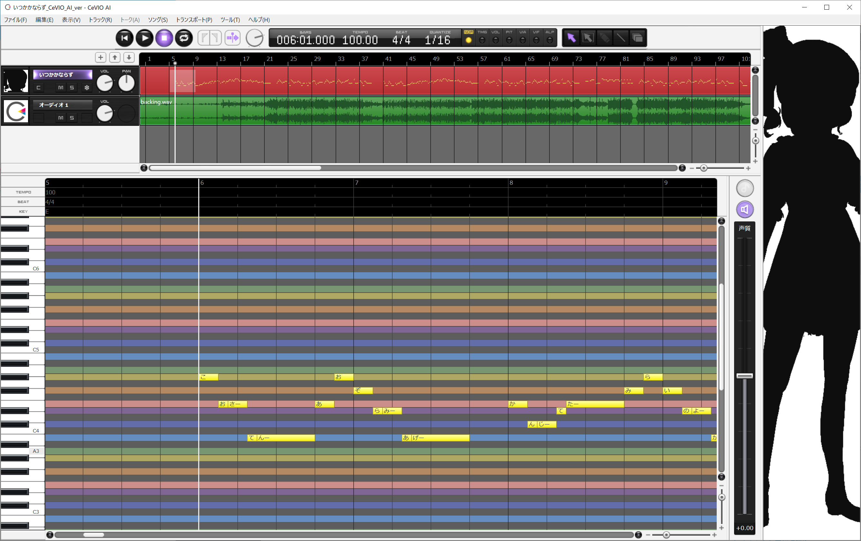Click the BARS position display 006:01.000
The image size is (861, 541).
306,40
